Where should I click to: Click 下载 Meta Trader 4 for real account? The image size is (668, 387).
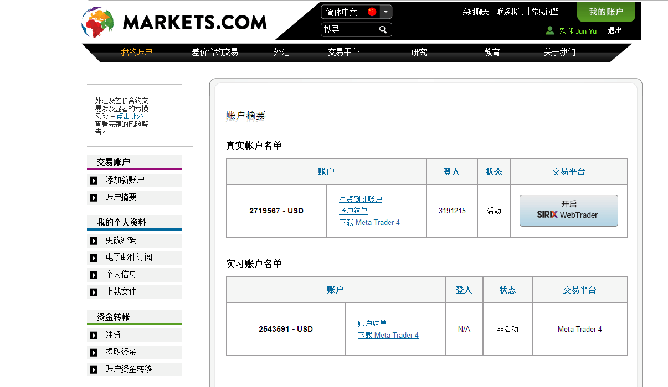tap(369, 223)
